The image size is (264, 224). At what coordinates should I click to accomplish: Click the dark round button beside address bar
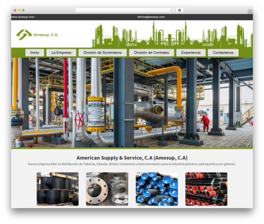180,10
